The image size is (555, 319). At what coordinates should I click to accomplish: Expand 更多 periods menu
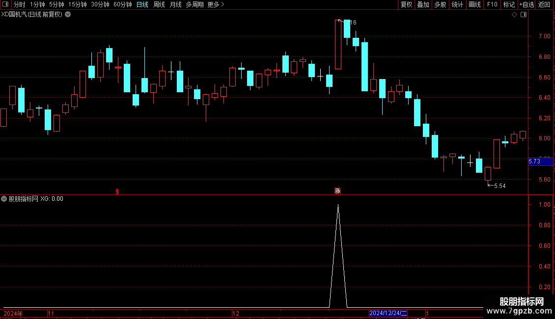(x=216, y=4)
